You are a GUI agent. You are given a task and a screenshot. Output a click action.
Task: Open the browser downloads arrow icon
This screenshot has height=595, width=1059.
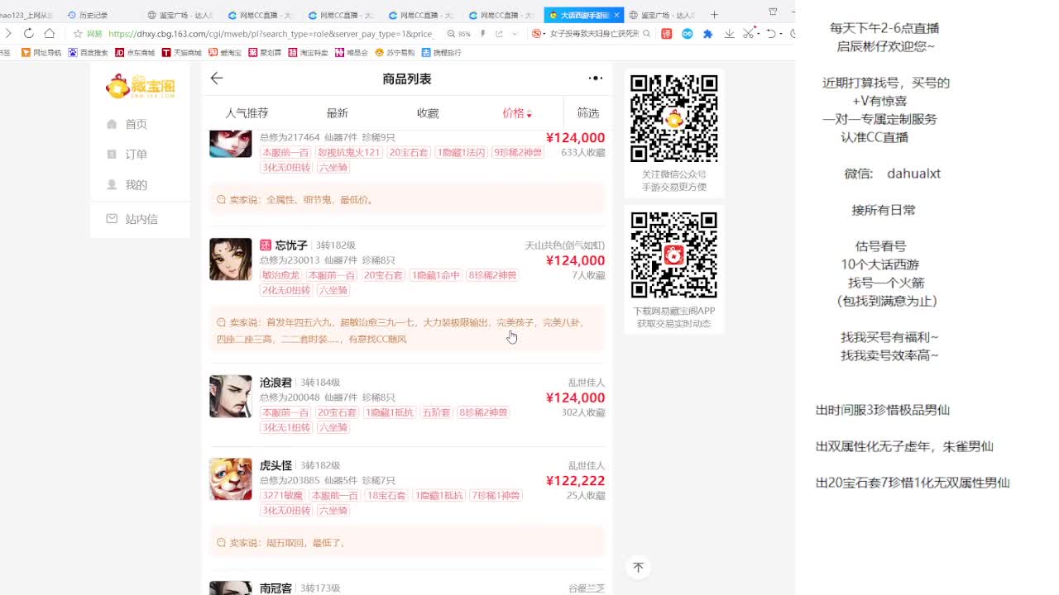pyautogui.click(x=729, y=34)
